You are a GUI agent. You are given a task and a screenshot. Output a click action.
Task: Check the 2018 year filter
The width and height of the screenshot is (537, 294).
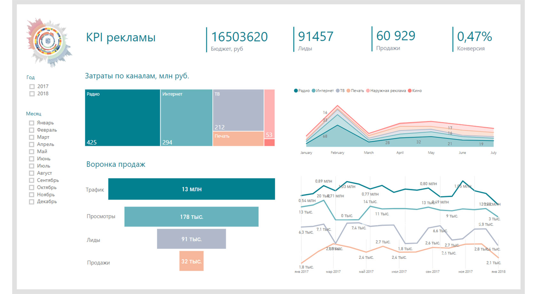tap(32, 94)
